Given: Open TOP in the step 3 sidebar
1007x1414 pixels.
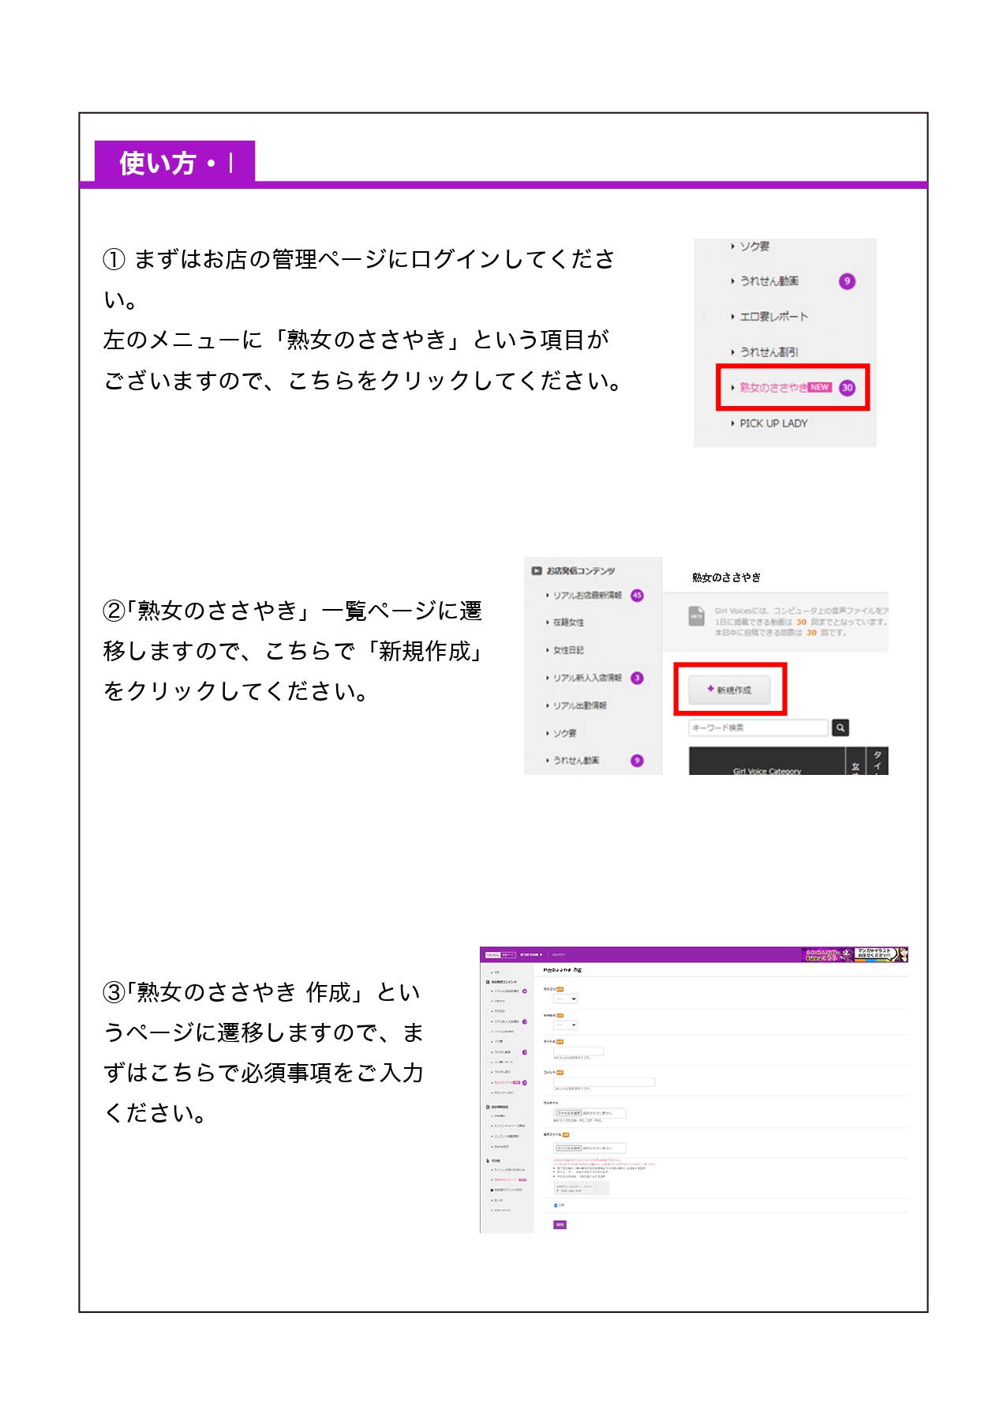Looking at the screenshot, I should pyautogui.click(x=497, y=972).
